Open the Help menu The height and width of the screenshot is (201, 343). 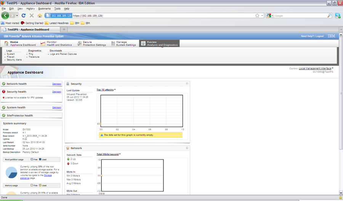(x=66, y=8)
